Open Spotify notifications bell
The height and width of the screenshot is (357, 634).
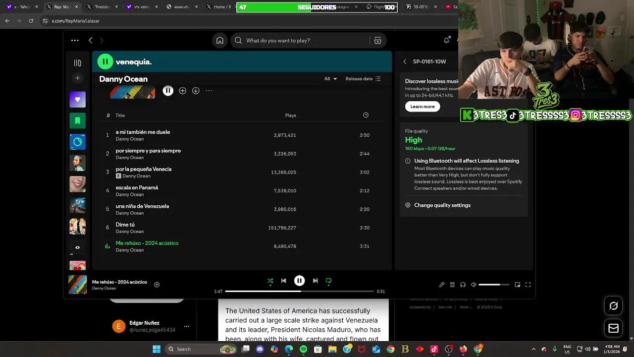[x=446, y=41]
